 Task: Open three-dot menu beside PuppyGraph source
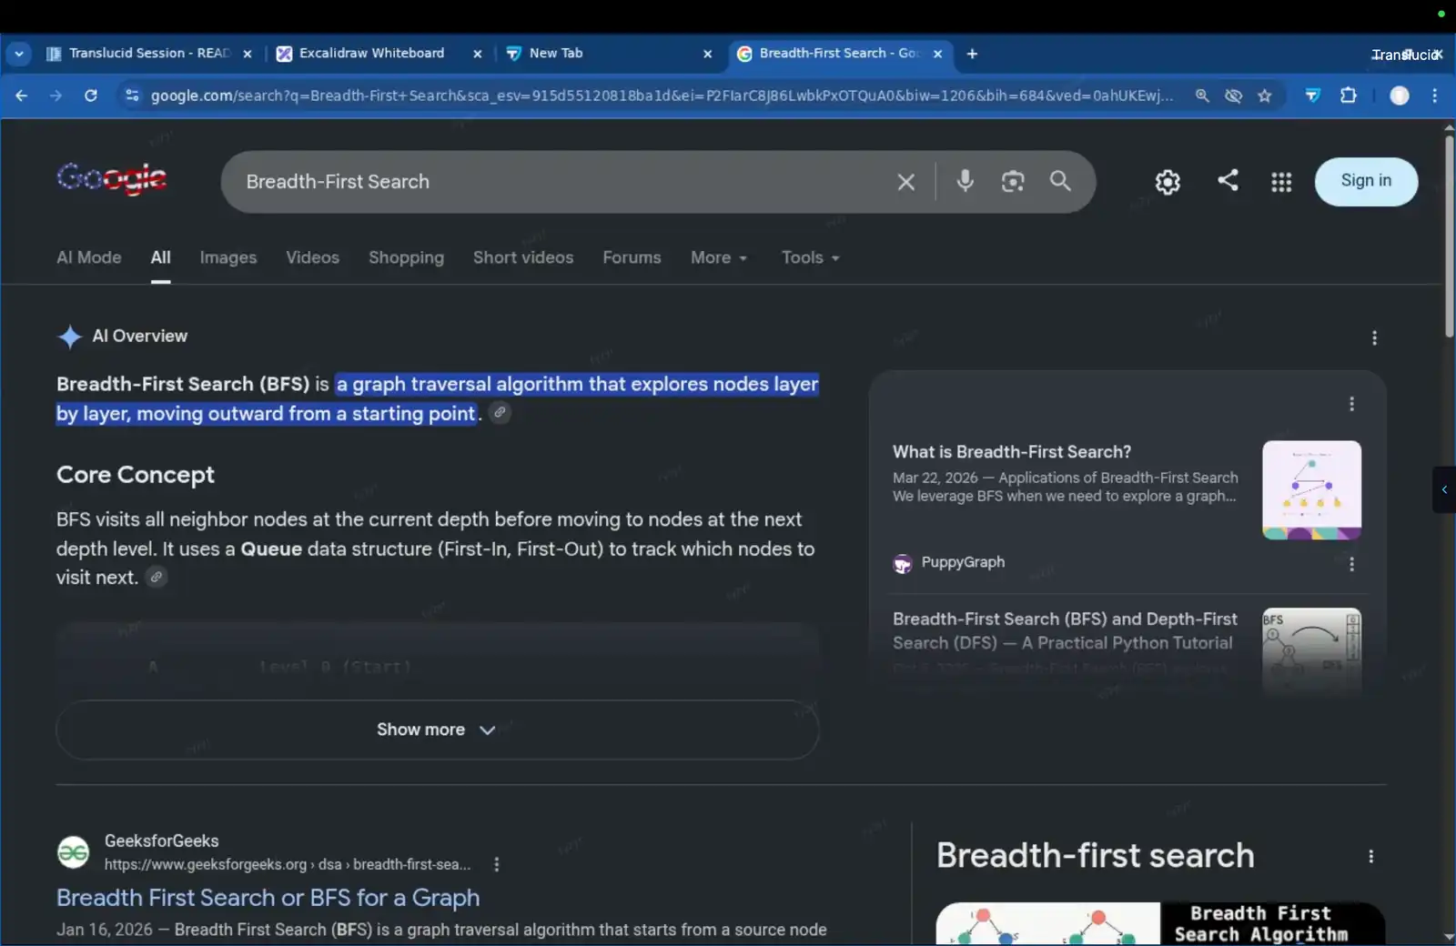coord(1351,564)
